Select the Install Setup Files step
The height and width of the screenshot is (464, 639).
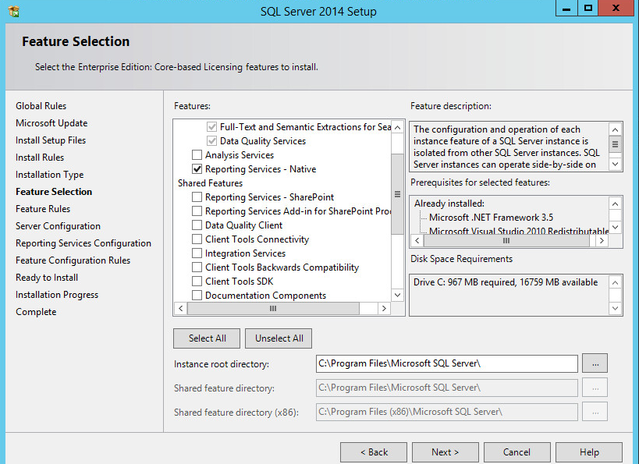click(51, 140)
